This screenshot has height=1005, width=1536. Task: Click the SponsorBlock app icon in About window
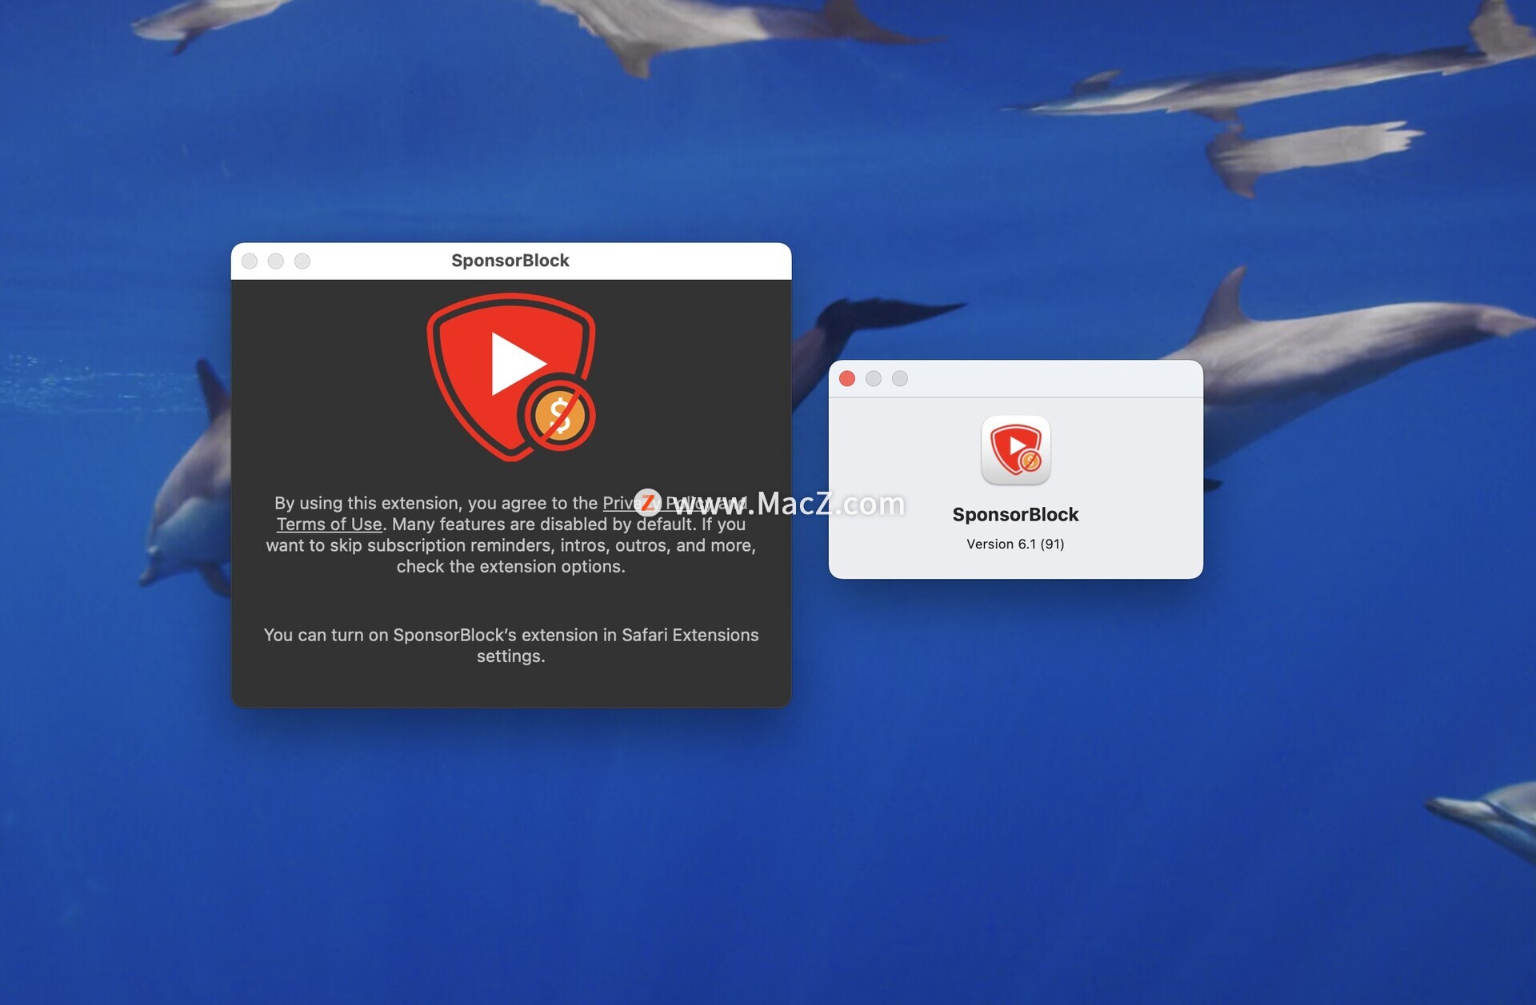point(1015,450)
